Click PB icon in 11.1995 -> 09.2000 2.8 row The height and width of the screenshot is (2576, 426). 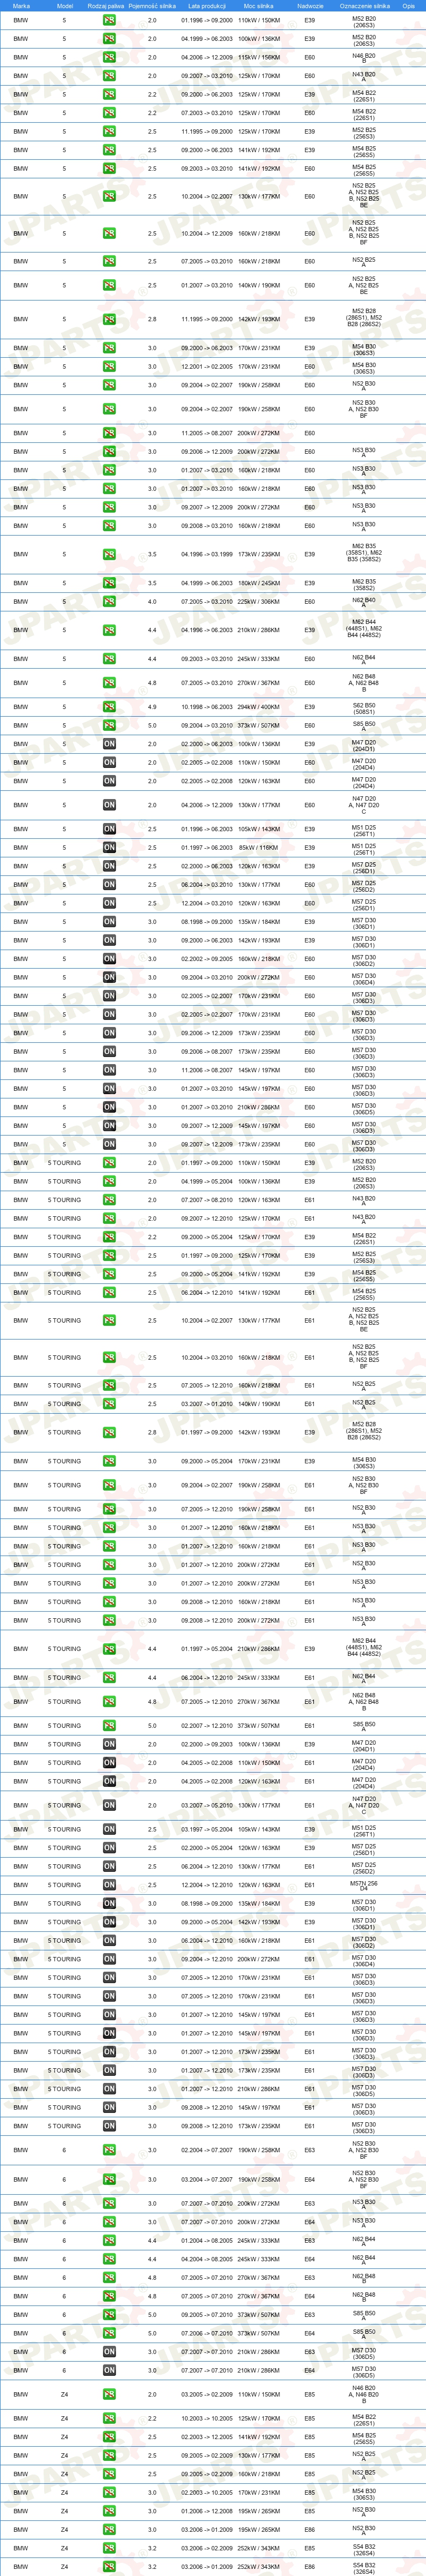click(109, 320)
